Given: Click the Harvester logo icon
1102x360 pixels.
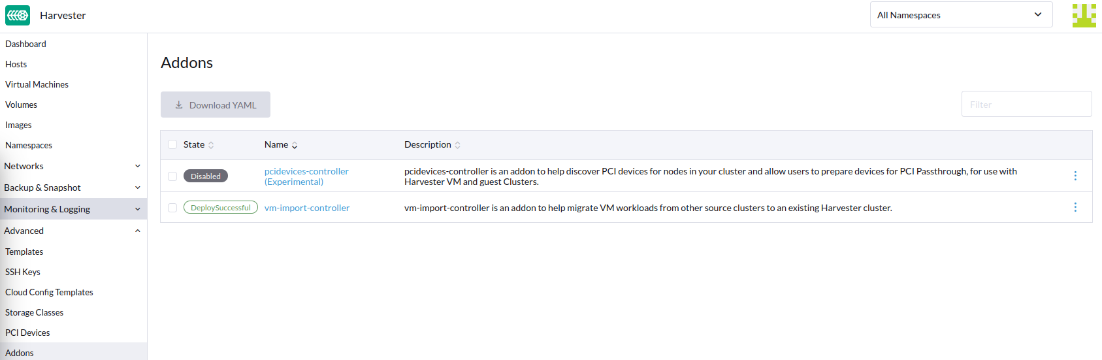Looking at the screenshot, I should click(18, 15).
